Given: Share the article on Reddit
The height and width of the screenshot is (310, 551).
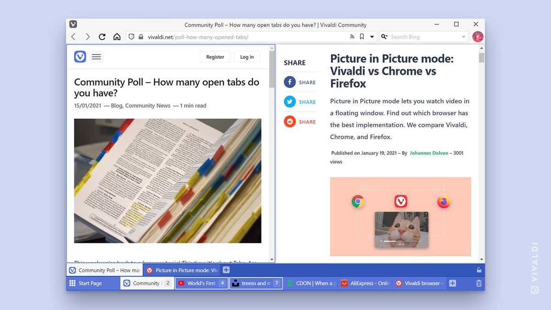Looking at the screenshot, I should pos(290,121).
